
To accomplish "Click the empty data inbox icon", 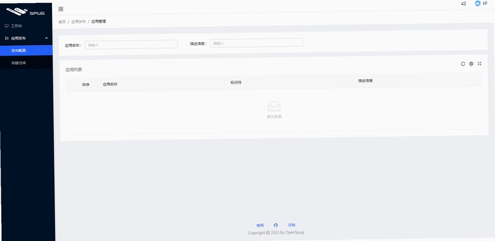I will point(274,106).
